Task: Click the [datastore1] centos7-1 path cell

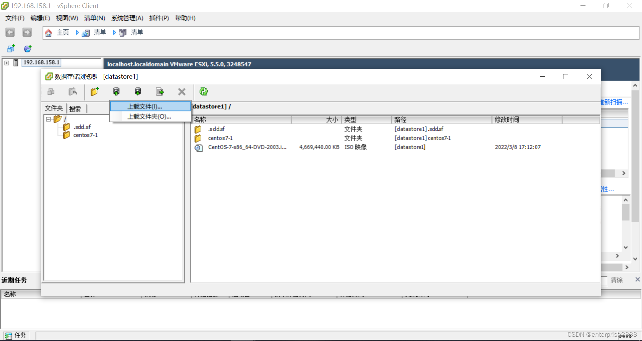Action: coord(423,138)
